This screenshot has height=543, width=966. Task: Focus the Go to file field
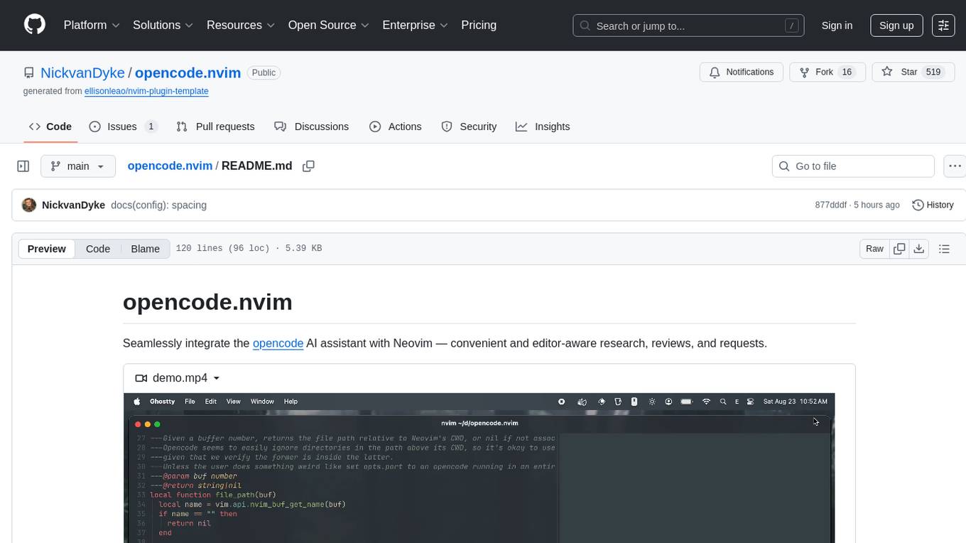tap(853, 166)
